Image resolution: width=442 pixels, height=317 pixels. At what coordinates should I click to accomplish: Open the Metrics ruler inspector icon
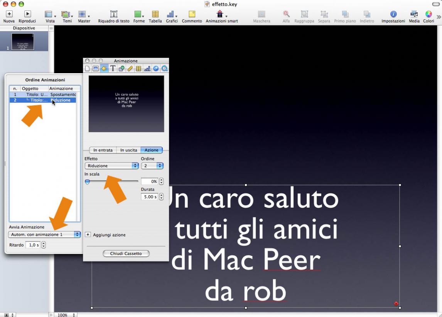coord(130,69)
